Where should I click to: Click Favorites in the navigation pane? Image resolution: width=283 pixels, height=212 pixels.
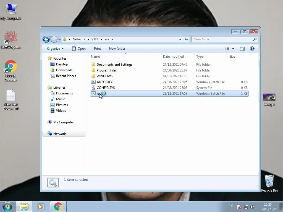[x=60, y=59]
